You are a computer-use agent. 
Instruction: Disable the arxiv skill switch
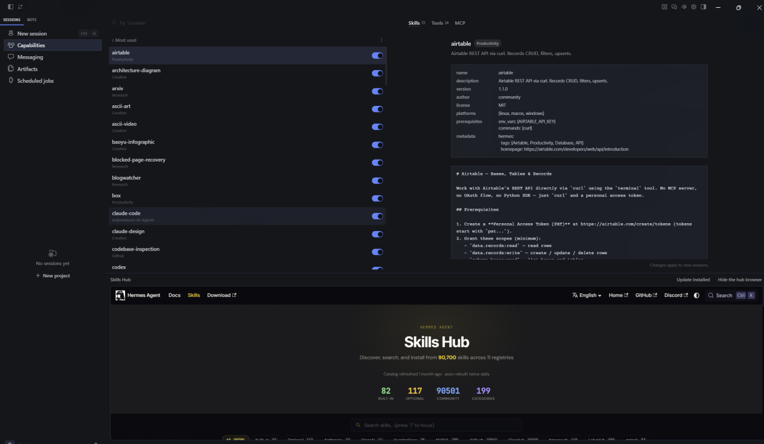[377, 91]
